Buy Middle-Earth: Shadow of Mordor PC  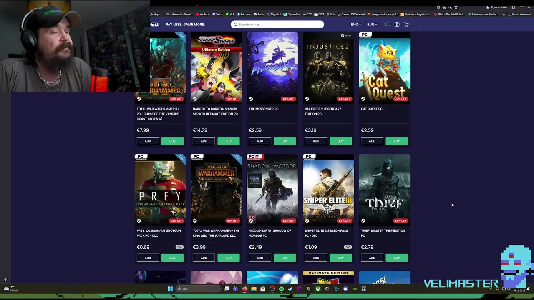[x=285, y=258]
